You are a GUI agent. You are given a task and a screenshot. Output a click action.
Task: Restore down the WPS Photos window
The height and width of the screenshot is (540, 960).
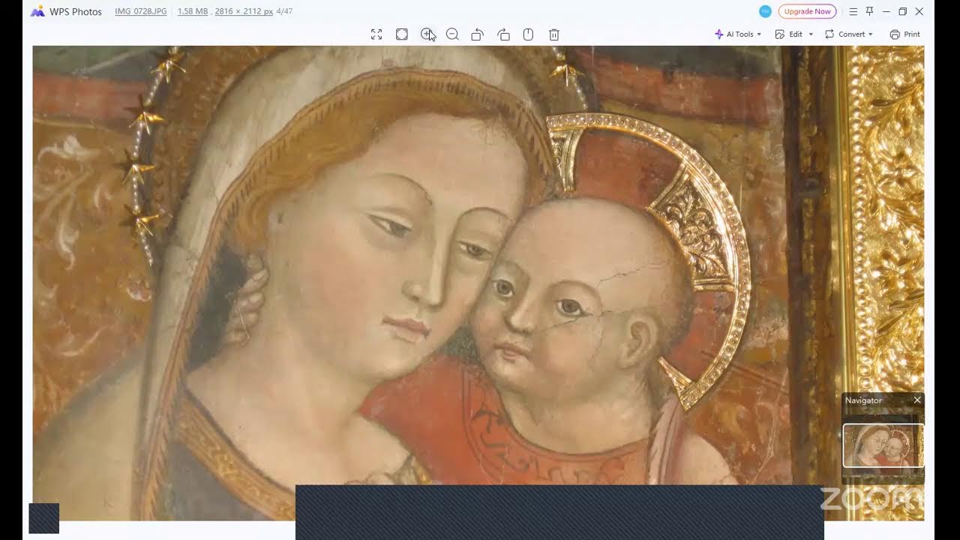(902, 11)
